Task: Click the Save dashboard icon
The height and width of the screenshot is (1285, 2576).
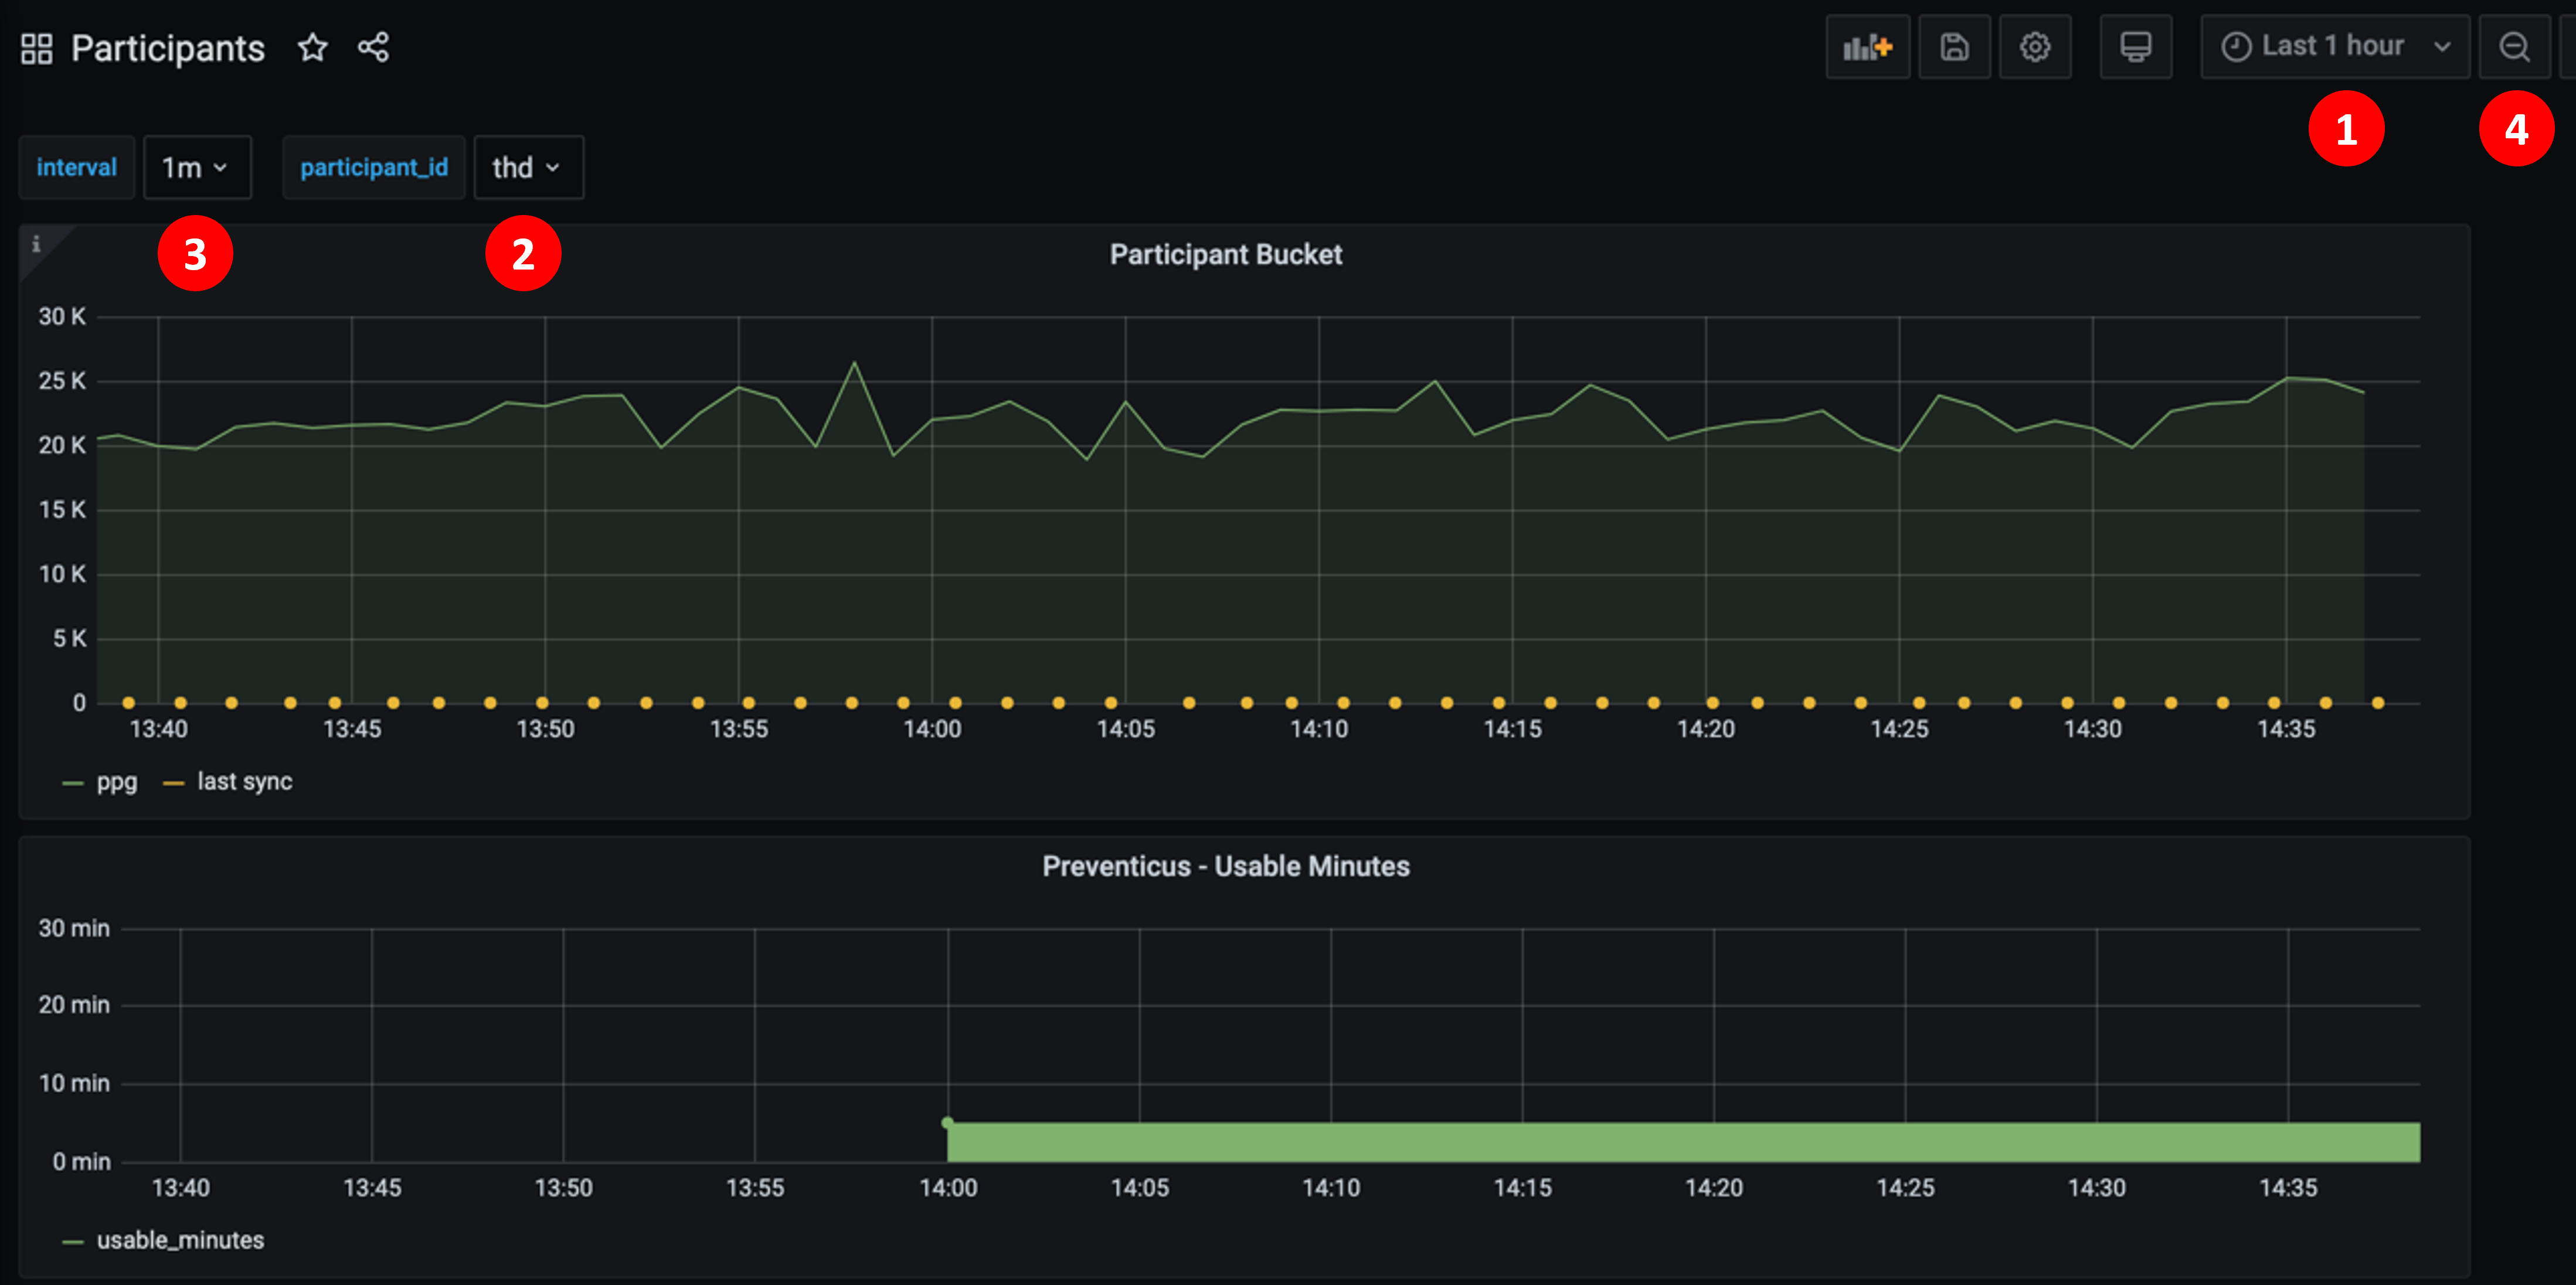Action: [1954, 46]
